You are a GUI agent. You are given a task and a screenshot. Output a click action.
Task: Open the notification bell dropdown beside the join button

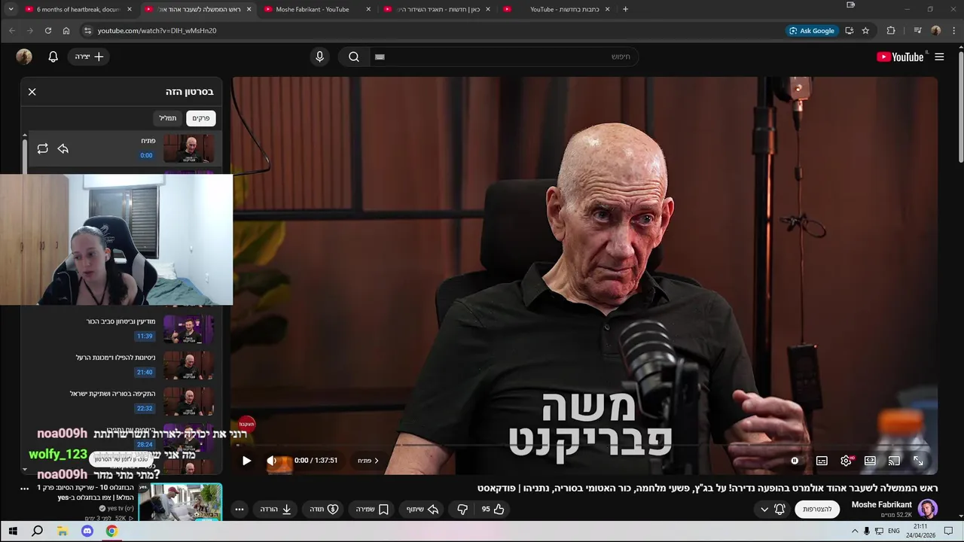coord(773,509)
